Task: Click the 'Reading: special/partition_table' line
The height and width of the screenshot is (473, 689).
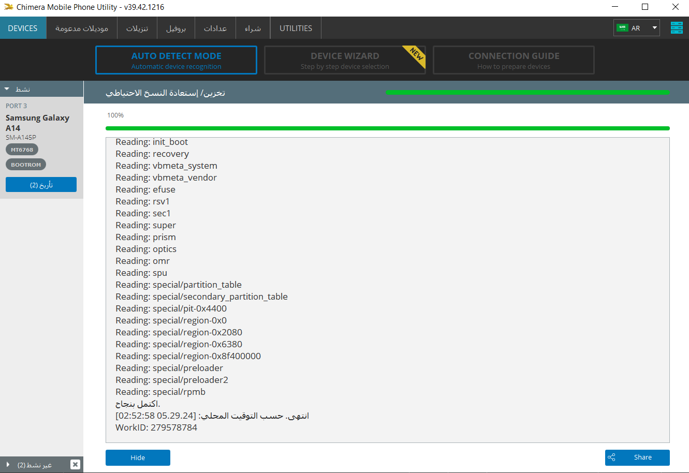Action: [179, 285]
